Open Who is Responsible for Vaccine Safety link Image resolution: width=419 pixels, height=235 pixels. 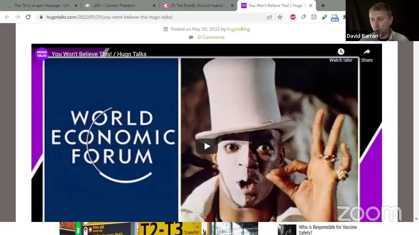pyautogui.click(x=328, y=230)
